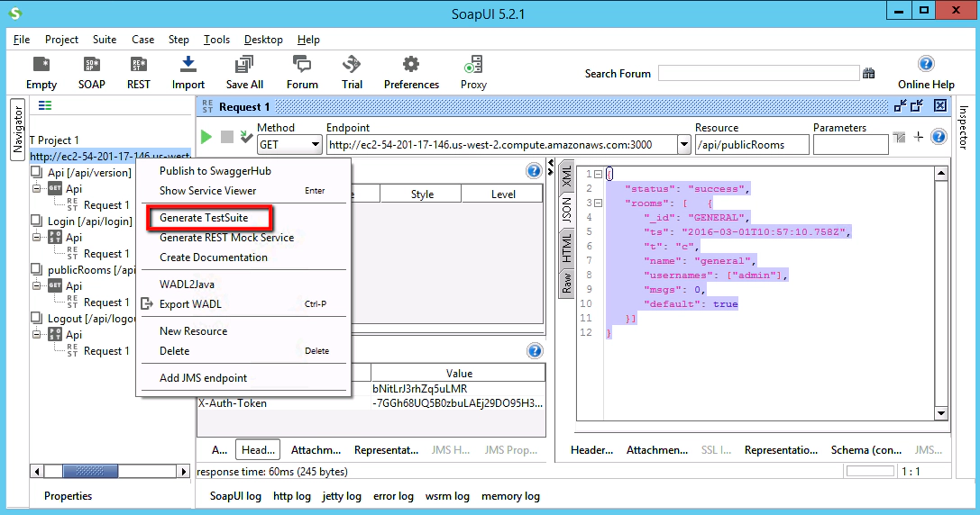The image size is (980, 515).
Task: Click help icon above Style column
Action: [533, 171]
